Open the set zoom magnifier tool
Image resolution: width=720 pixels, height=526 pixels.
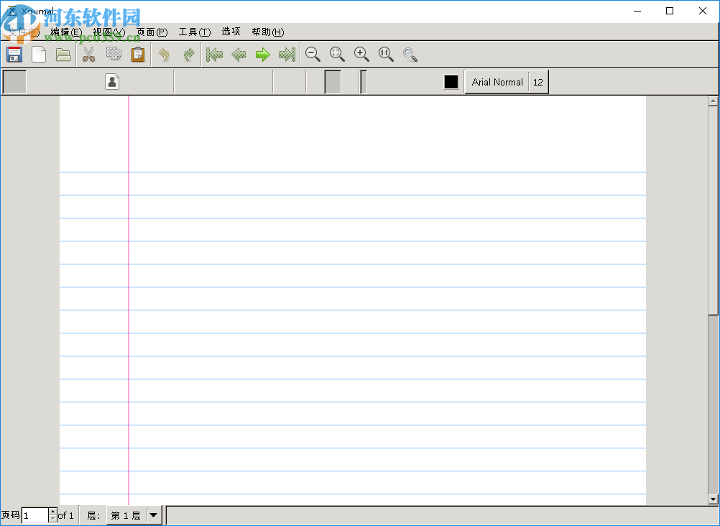[410, 54]
